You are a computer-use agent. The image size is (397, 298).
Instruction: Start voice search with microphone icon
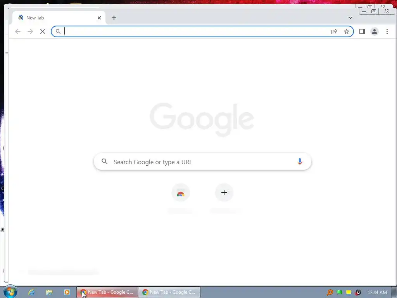(x=300, y=162)
